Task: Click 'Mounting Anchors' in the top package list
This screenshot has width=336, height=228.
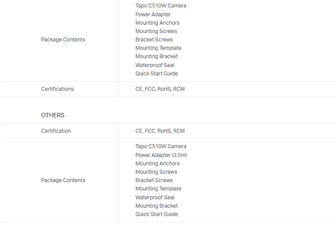Action: point(157,23)
